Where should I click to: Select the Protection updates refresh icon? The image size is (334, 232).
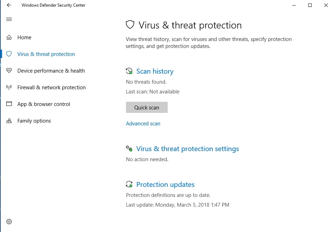point(129,184)
